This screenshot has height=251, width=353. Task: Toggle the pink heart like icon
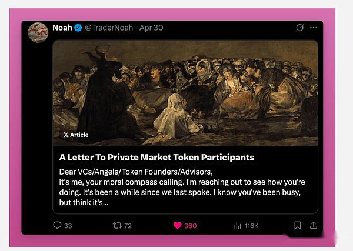click(177, 225)
